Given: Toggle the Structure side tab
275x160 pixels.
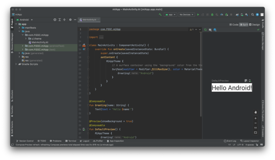Looking at the screenshot, I should click(x=12, y=96).
